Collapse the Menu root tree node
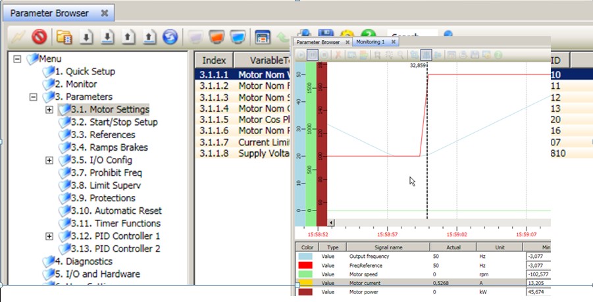Screen dimensions: 593x302 (17, 59)
